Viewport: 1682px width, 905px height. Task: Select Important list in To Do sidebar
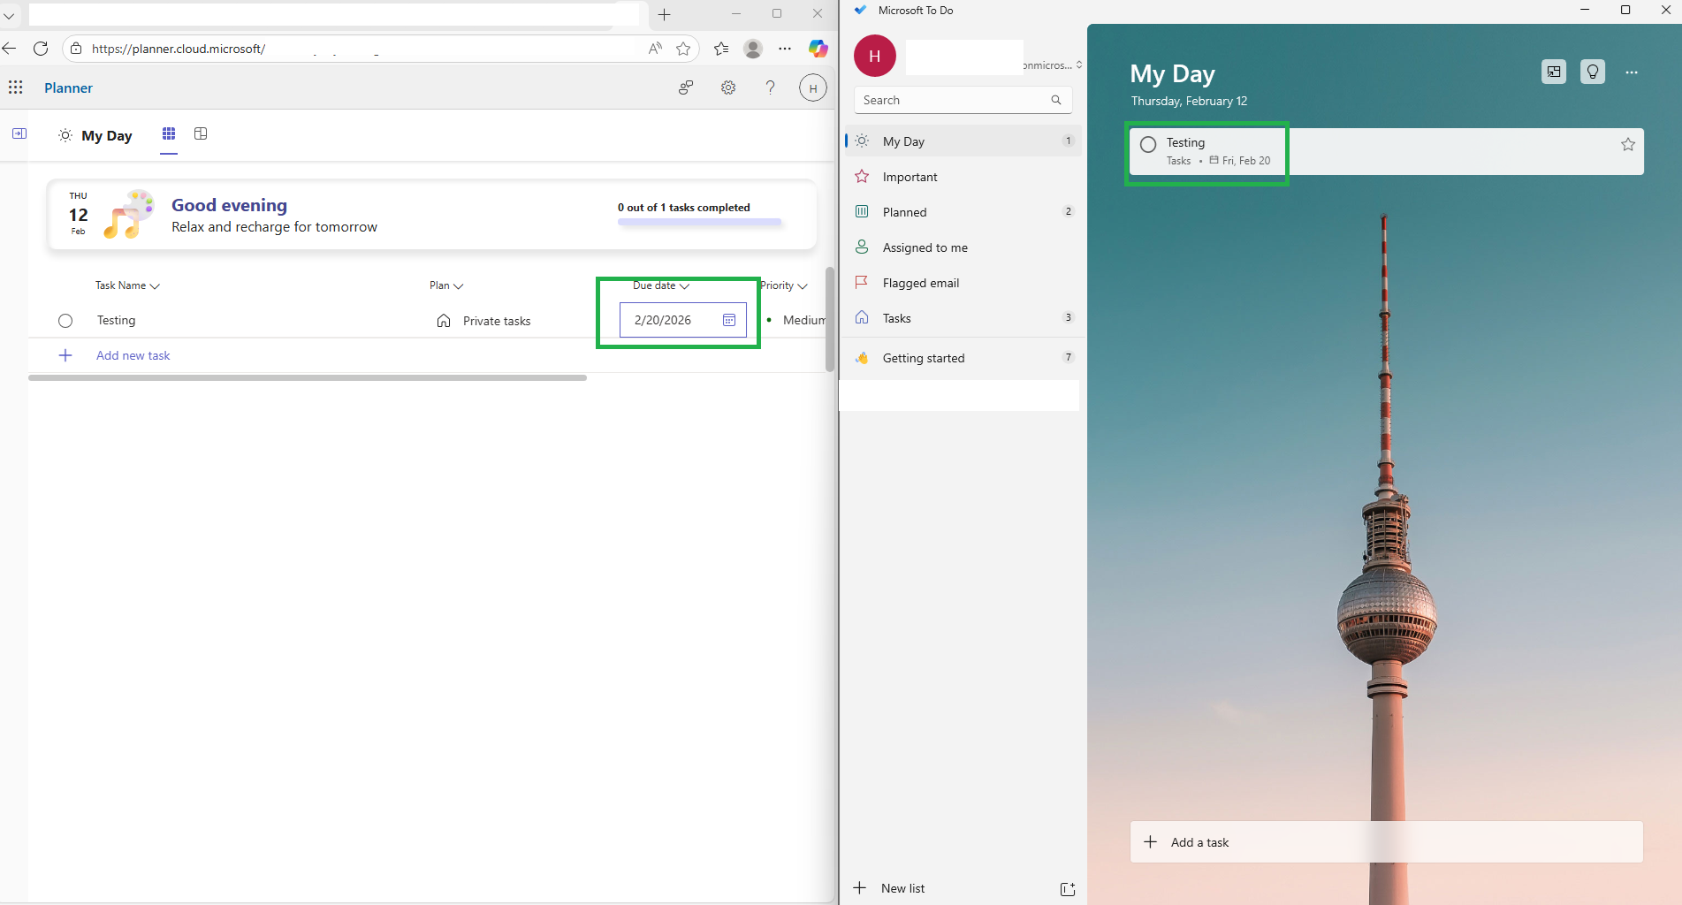coord(963,177)
